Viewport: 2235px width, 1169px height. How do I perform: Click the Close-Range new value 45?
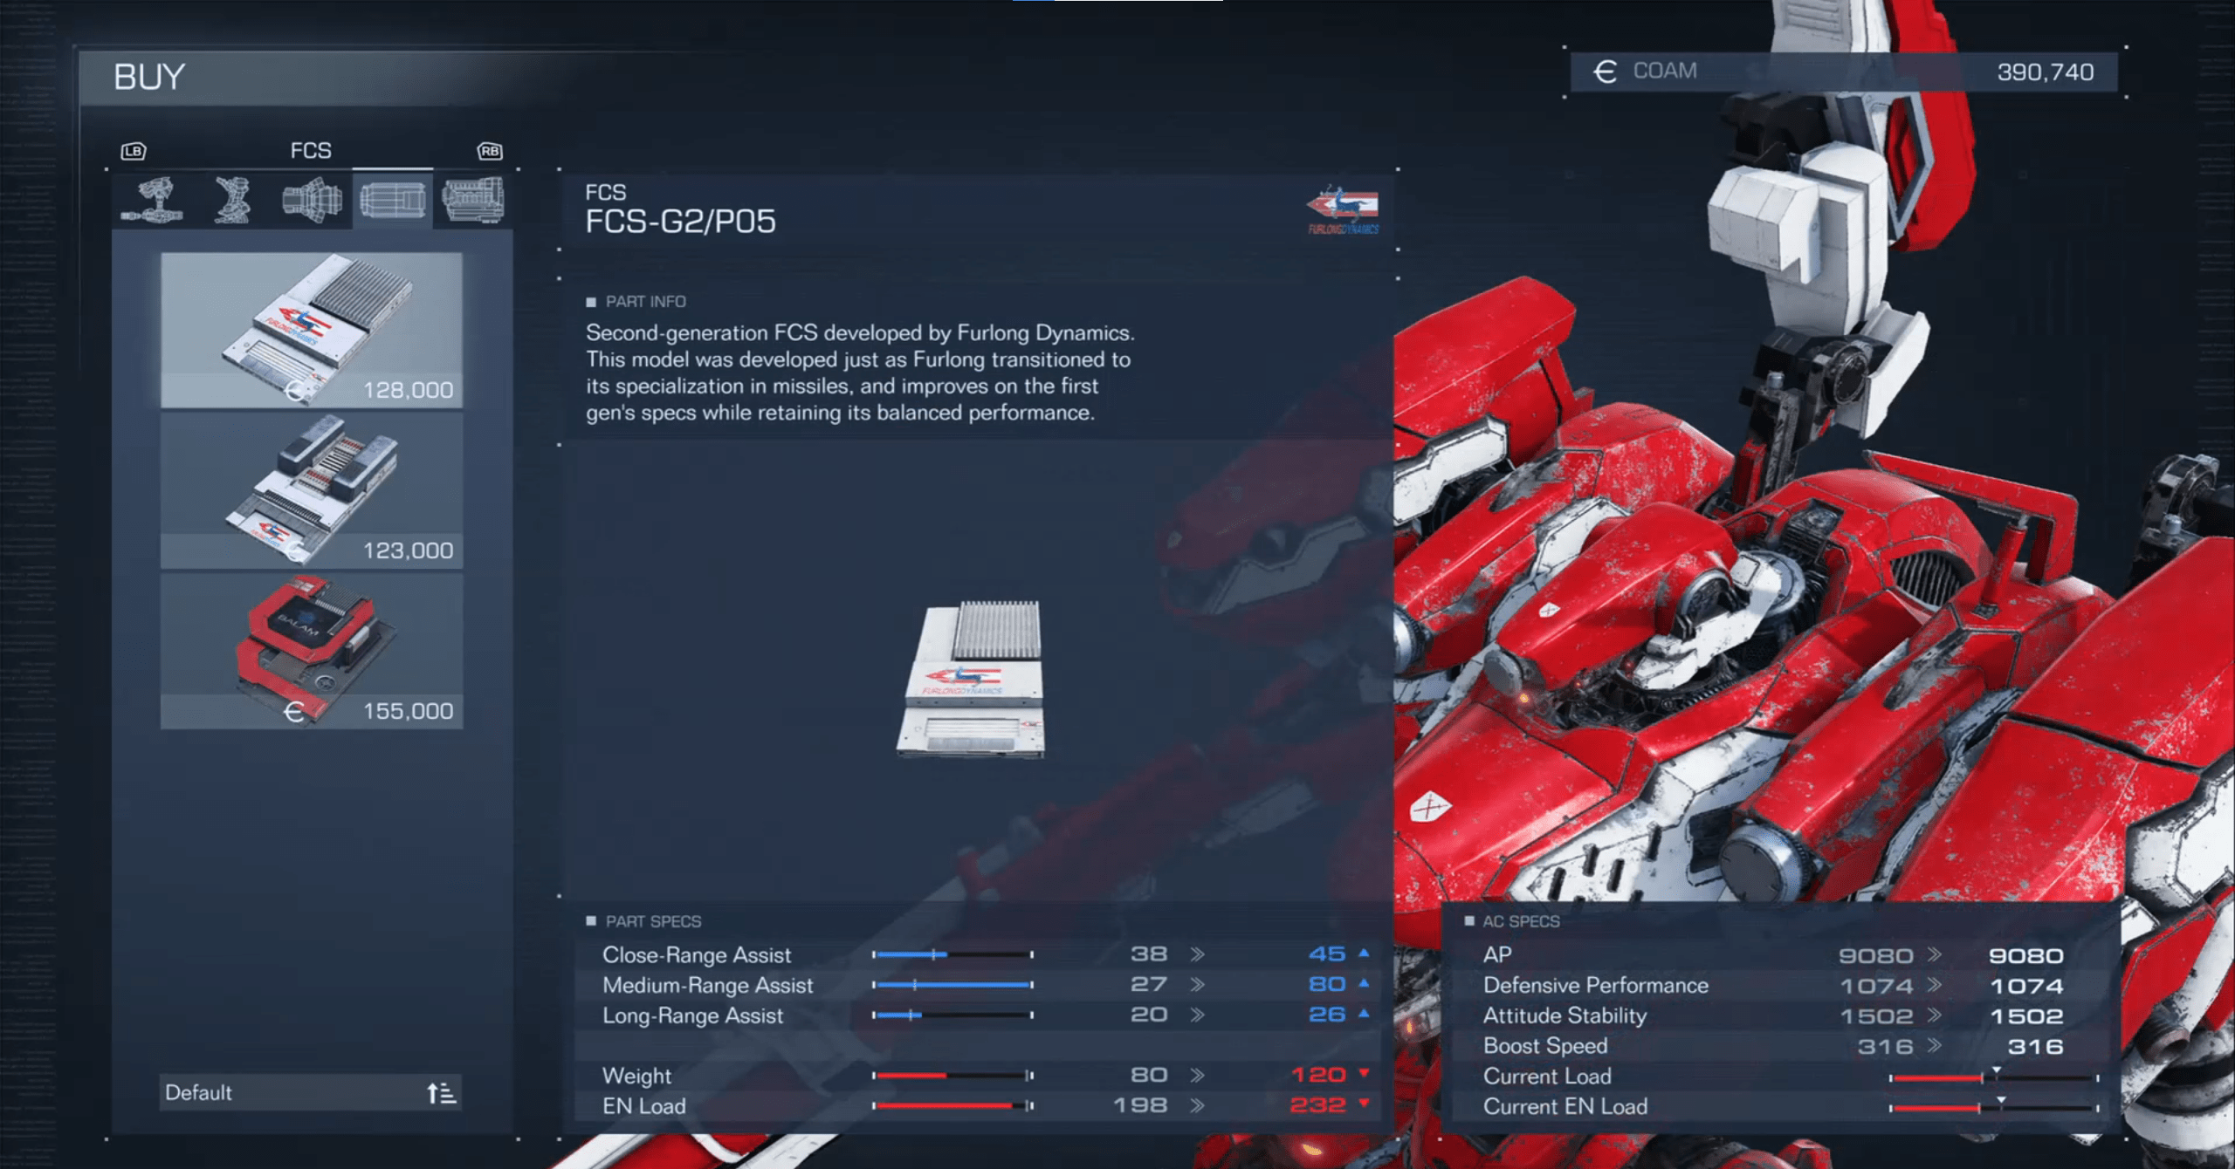1327,955
